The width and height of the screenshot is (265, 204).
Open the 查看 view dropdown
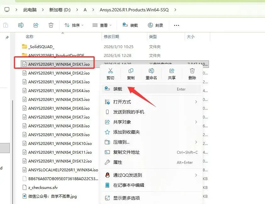click(x=102, y=25)
